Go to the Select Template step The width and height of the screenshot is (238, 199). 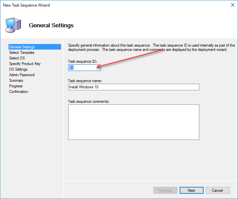tap(22, 53)
